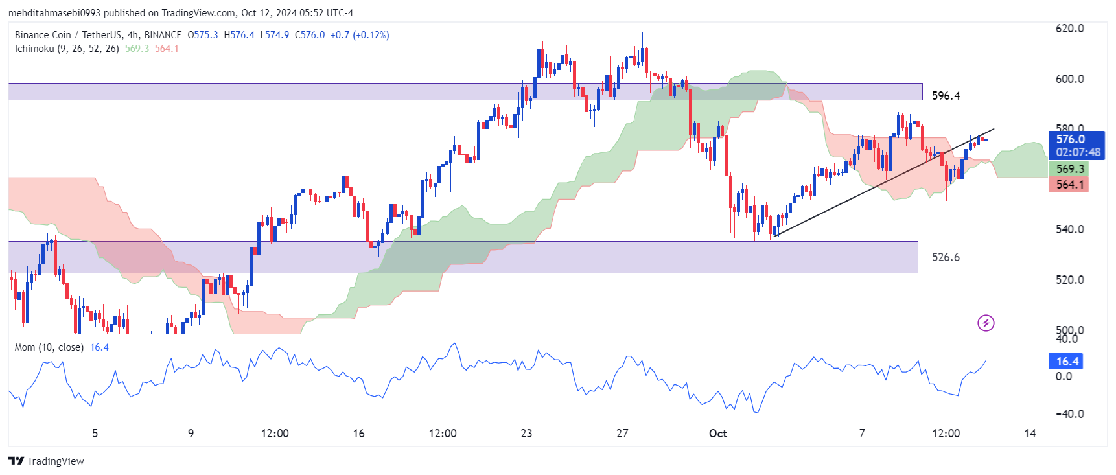Click the blue 16.4 momentum value tag
This screenshot has height=475, width=1116.
1066,362
